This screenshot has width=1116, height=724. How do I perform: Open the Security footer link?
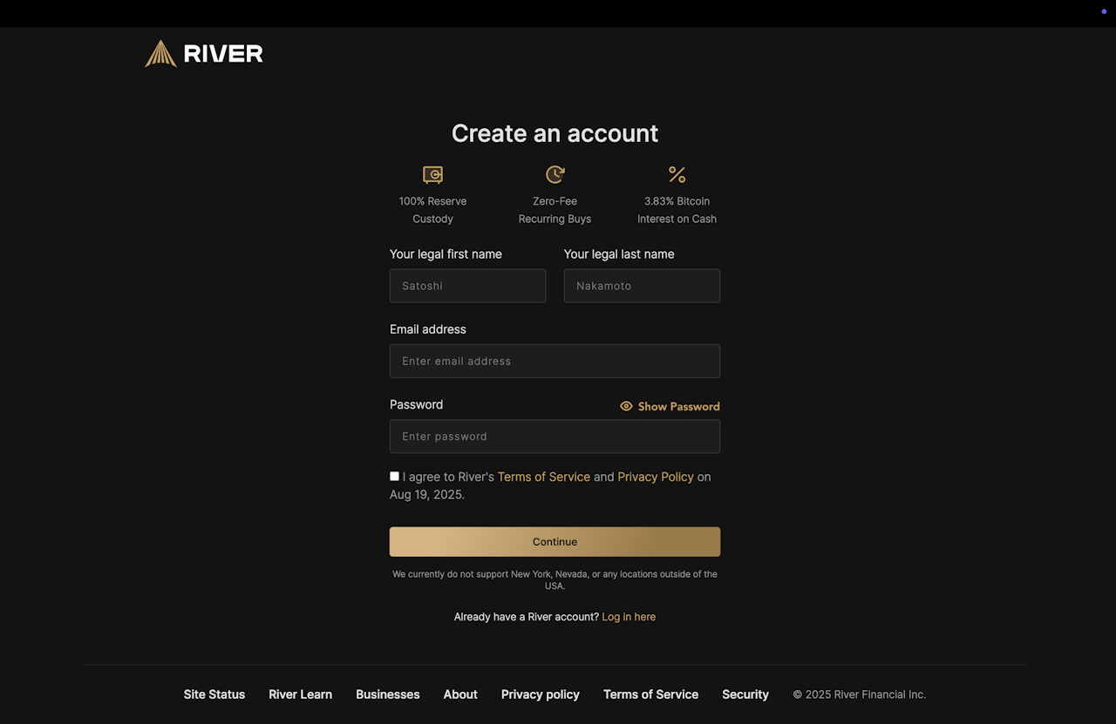point(745,694)
